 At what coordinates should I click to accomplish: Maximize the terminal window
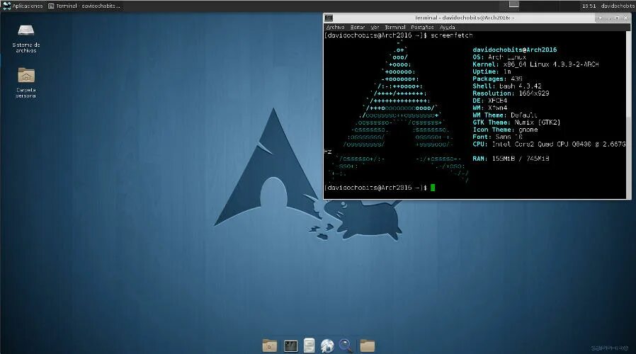tap(617, 18)
